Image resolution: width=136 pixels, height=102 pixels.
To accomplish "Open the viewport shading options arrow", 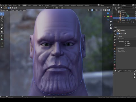I will point(111,10).
